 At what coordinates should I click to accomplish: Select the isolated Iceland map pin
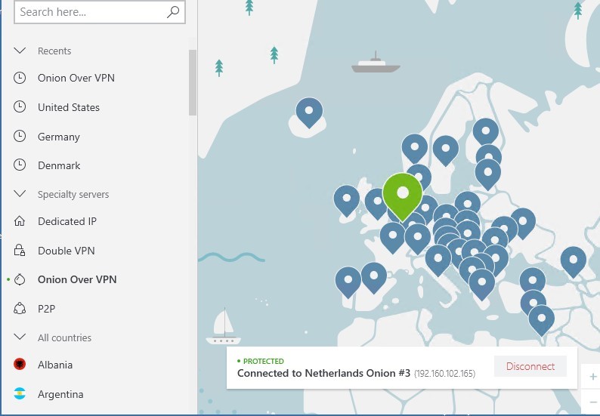(x=308, y=112)
